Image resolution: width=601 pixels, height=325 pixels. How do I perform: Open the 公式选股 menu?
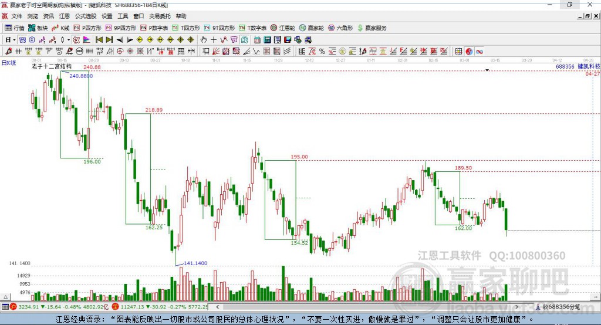coord(86,16)
